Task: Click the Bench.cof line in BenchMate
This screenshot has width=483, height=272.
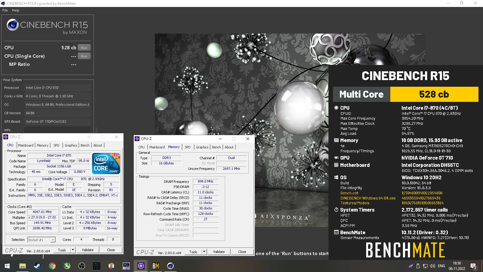Action: (391, 193)
